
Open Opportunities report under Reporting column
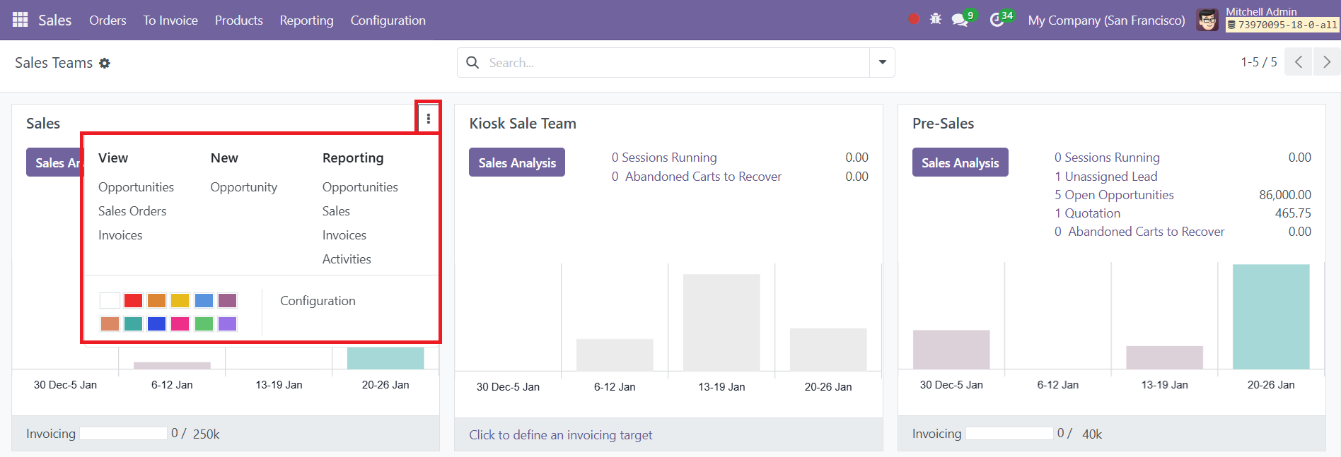tap(360, 187)
